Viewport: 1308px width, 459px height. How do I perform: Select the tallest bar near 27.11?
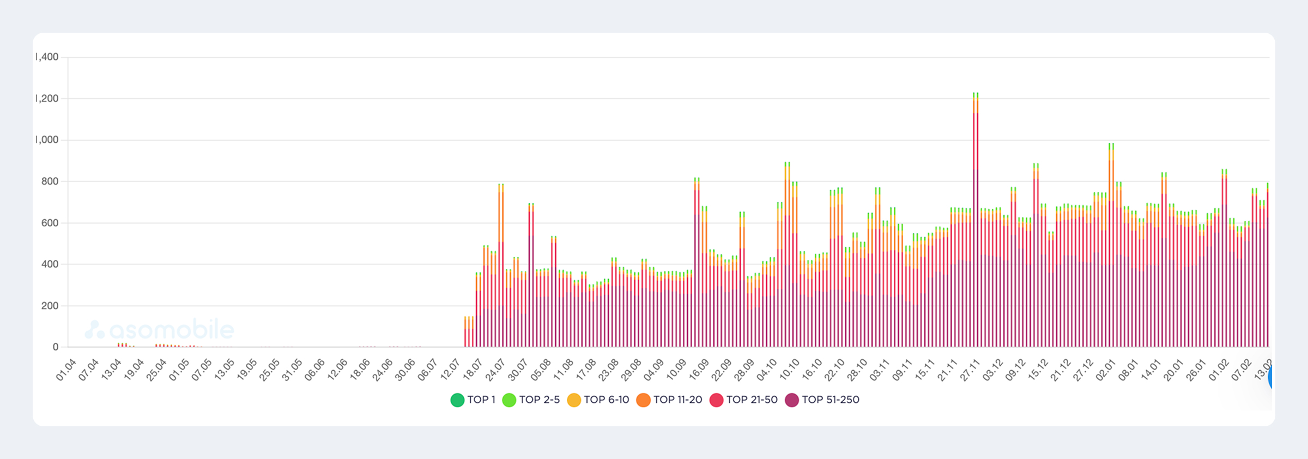pyautogui.click(x=976, y=218)
